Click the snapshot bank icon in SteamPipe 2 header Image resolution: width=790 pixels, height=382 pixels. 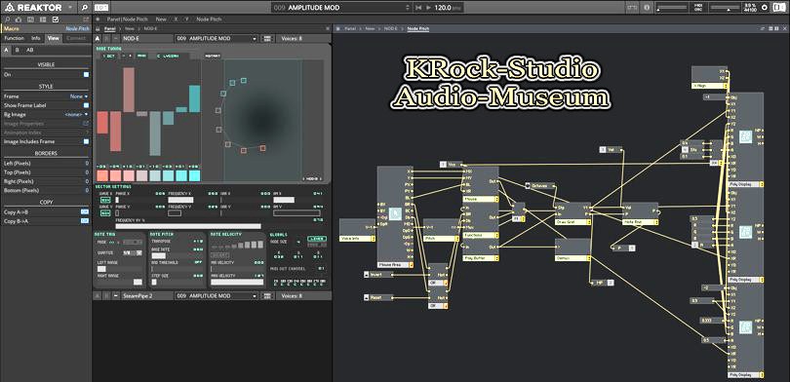[267, 296]
